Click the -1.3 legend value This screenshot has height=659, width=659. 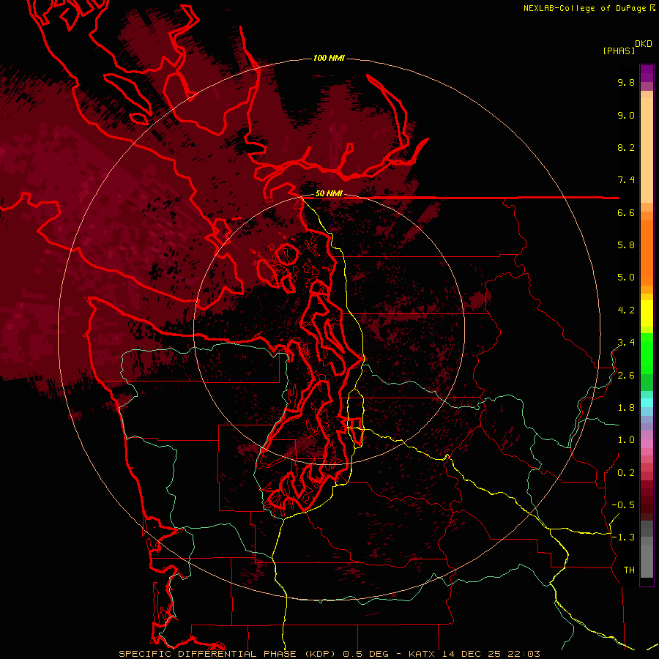pos(623,537)
